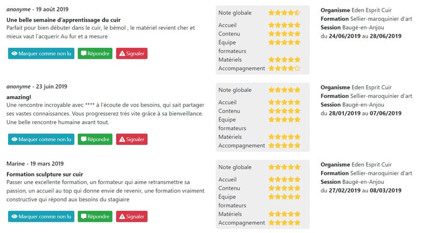This screenshot has height=233, width=423.
Task: Click the Accueil stars of the 23 juin review
Action: coord(284,103)
